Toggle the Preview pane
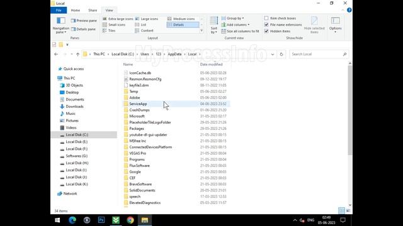The height and width of the screenshot is (226, 403). pyautogui.click(x=84, y=21)
